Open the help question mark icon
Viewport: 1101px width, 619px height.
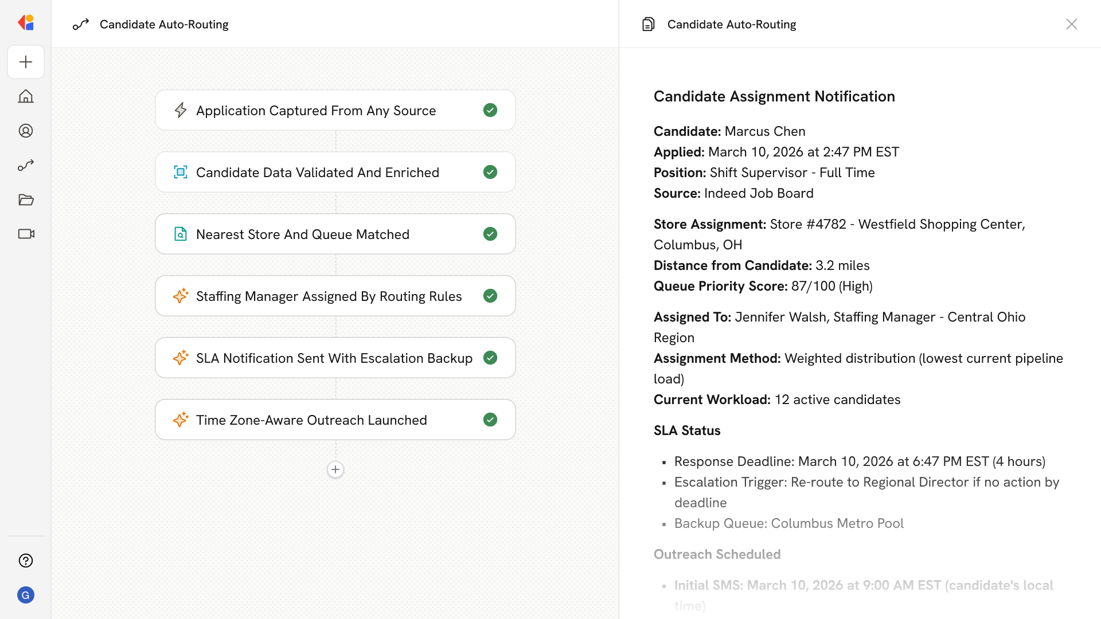pos(26,561)
